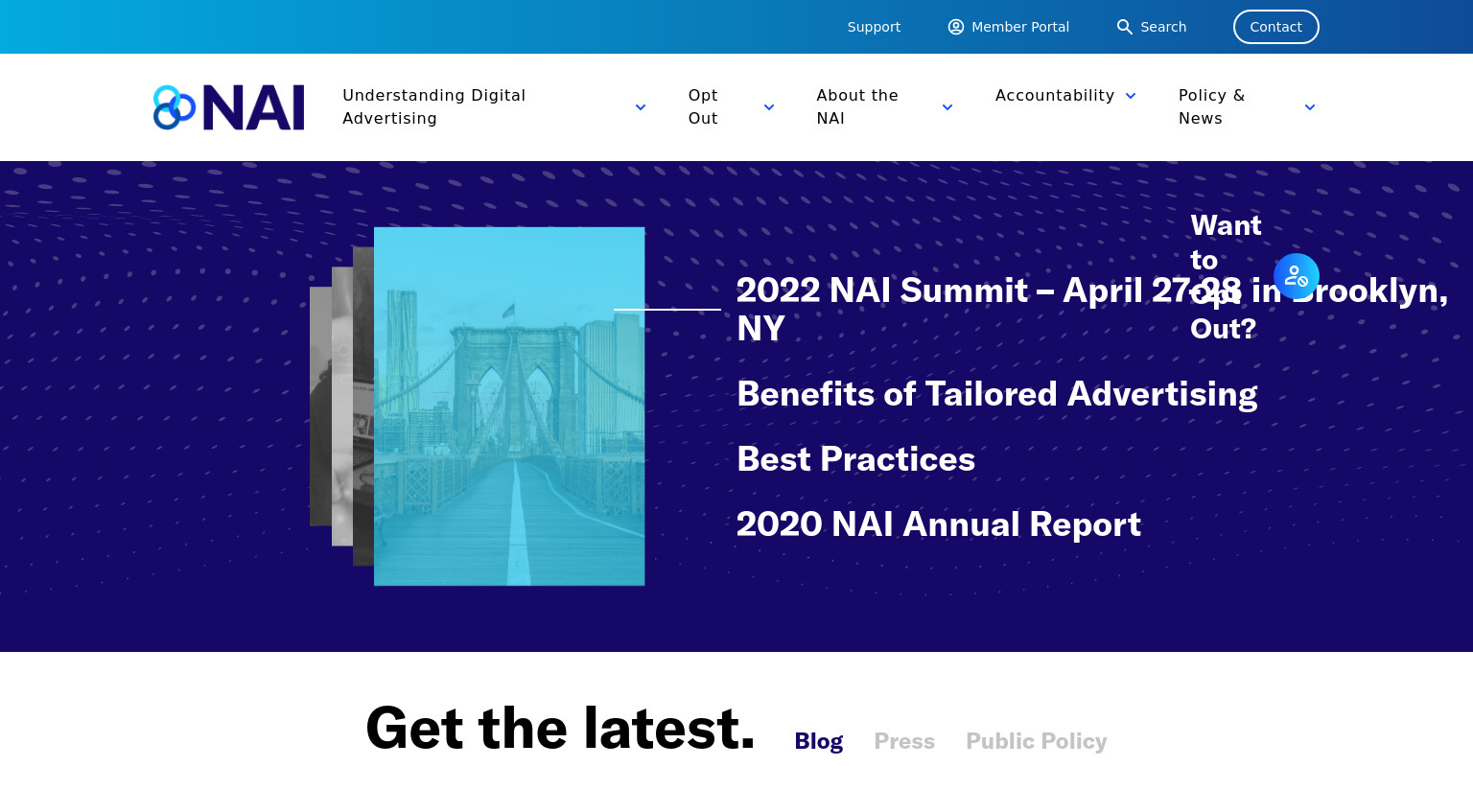Click the Want to Opt Out text
The image size is (1473, 790).
click(x=1226, y=277)
